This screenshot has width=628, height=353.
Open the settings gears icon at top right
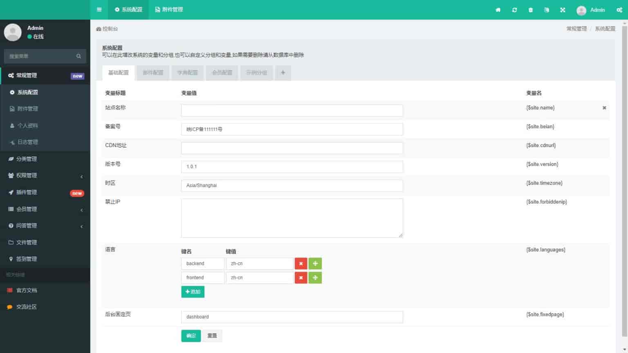point(619,10)
